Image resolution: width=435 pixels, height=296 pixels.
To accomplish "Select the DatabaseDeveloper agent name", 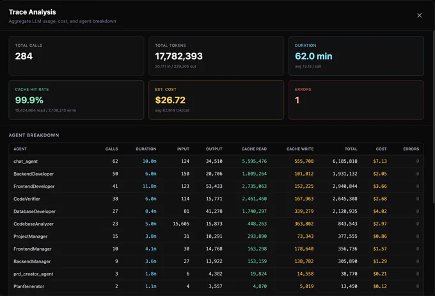I will coord(35,211).
